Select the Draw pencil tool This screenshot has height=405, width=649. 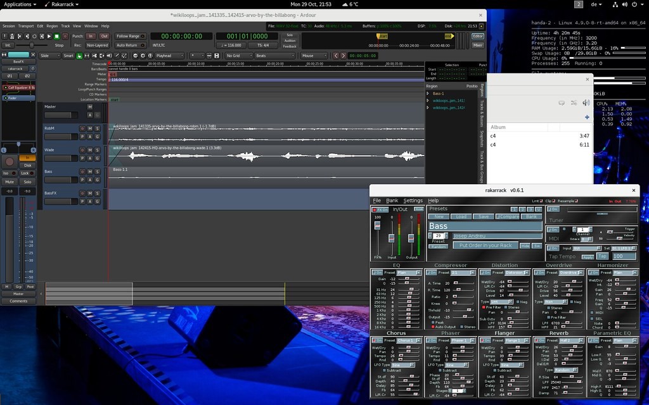click(117, 56)
